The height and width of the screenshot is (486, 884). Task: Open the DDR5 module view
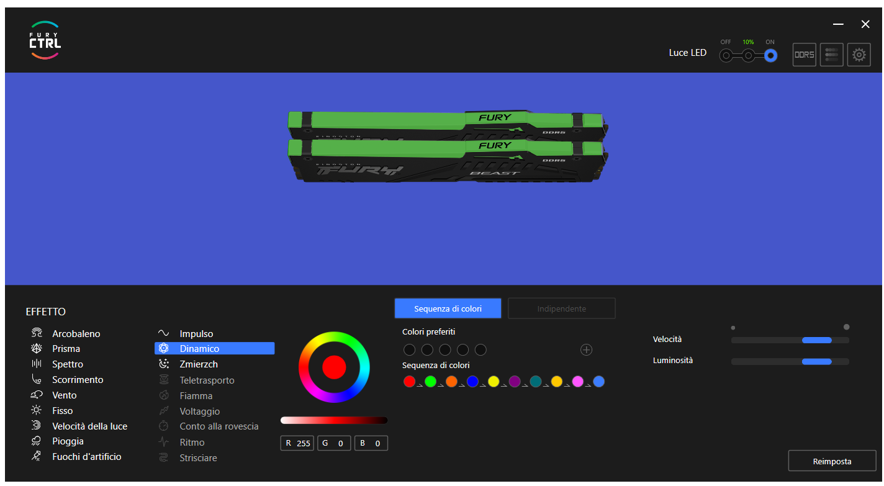click(805, 55)
